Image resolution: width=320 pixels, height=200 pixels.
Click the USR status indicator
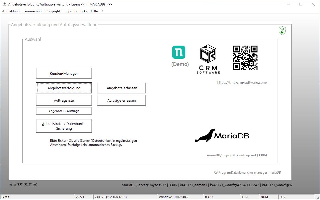click(296, 197)
